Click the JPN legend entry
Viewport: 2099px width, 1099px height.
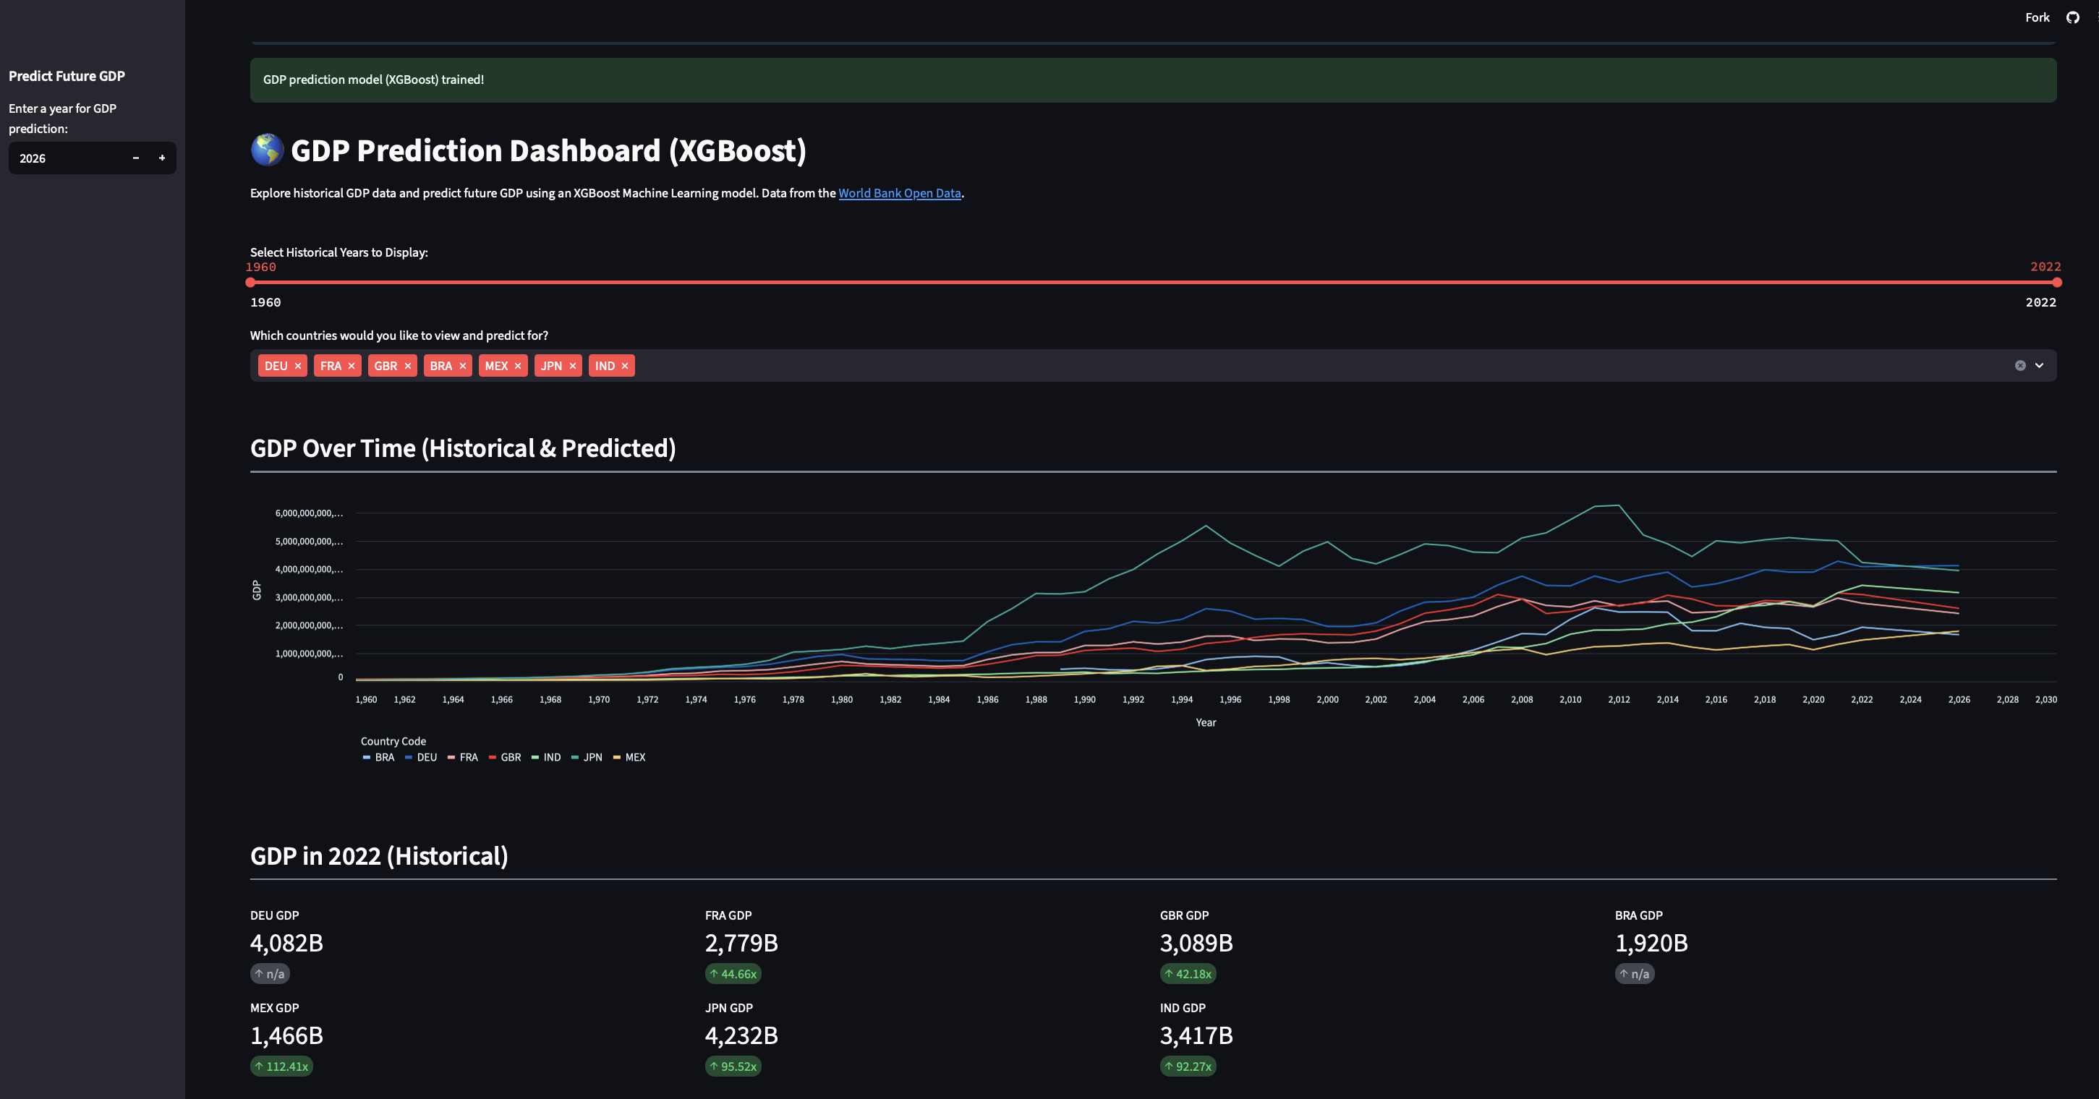[x=592, y=757]
